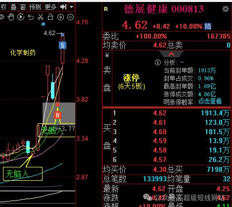Collapse the panel with red chevron
Screen dimensions: 232x207
[171, 54]
